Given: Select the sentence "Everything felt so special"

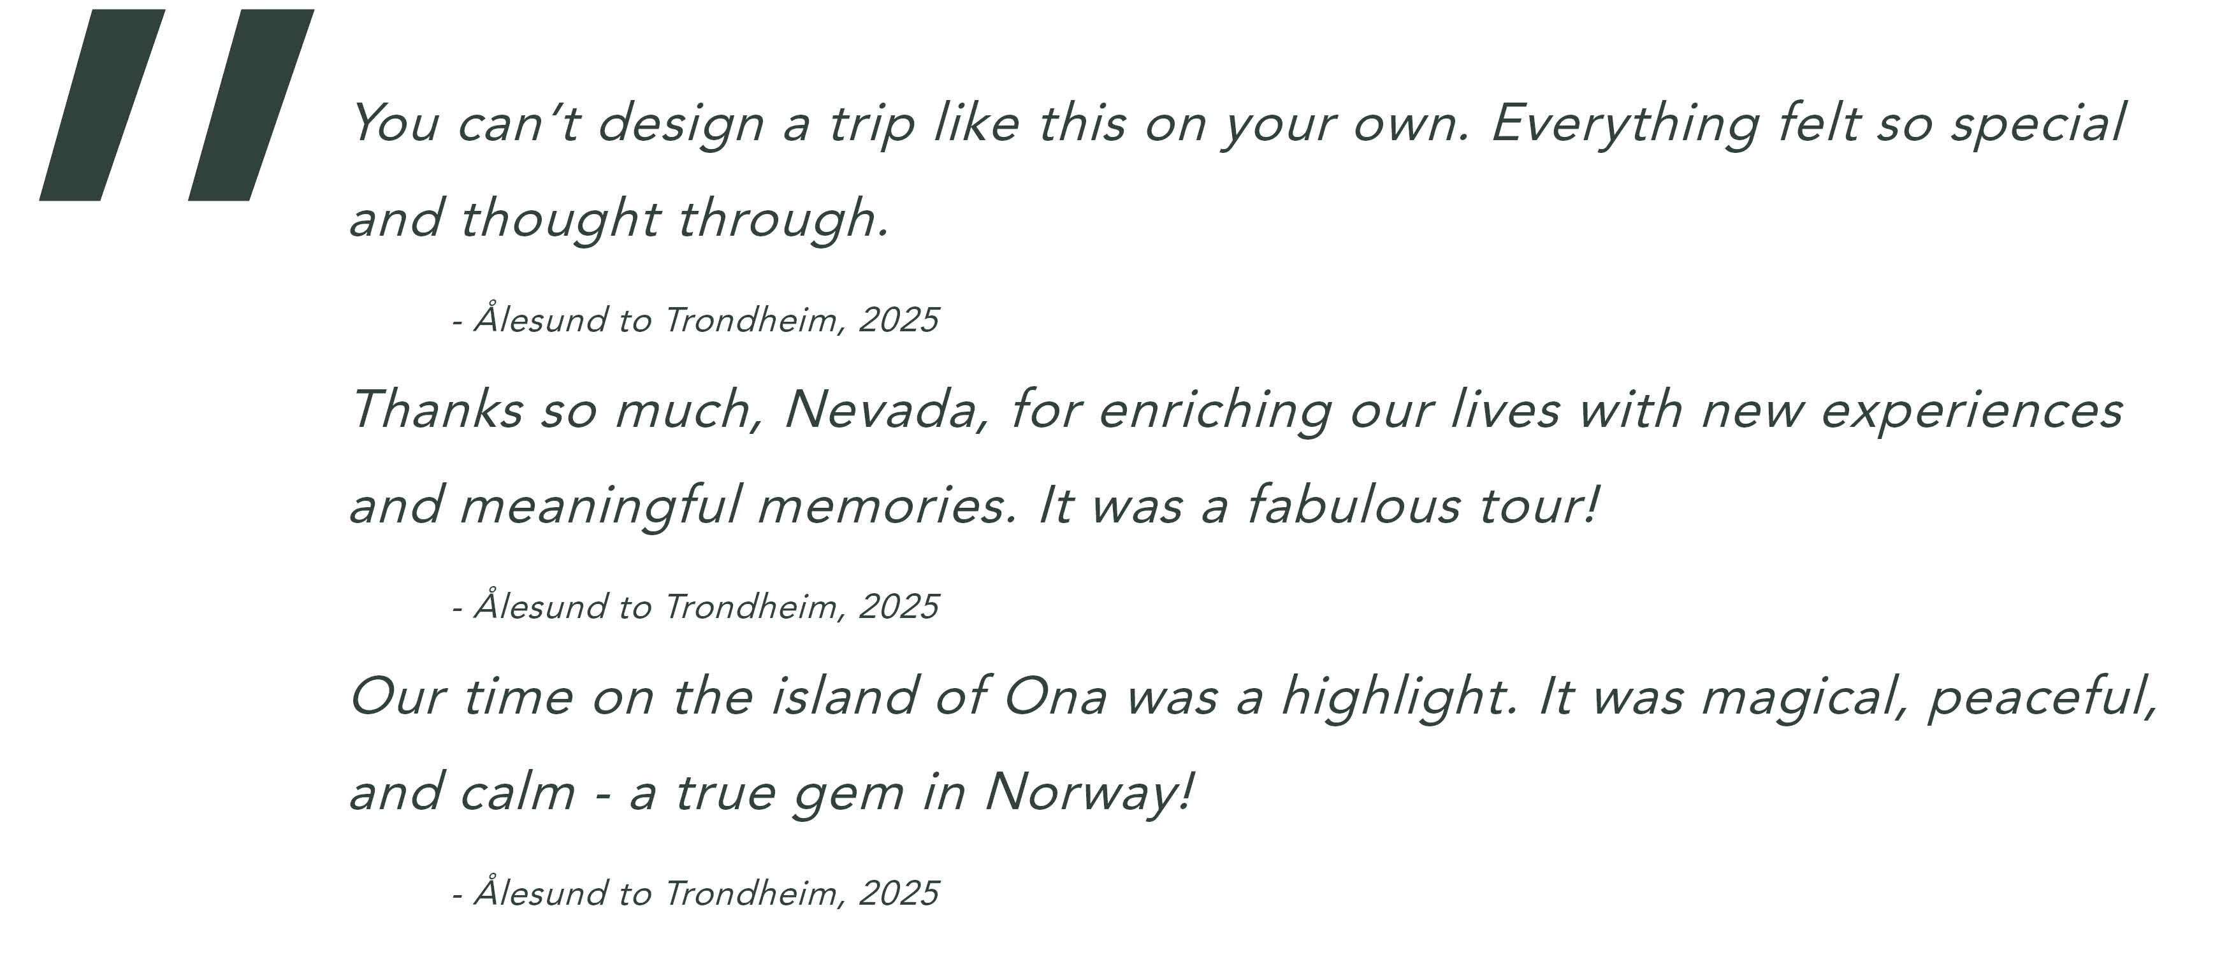Looking at the screenshot, I should (x=1807, y=122).
